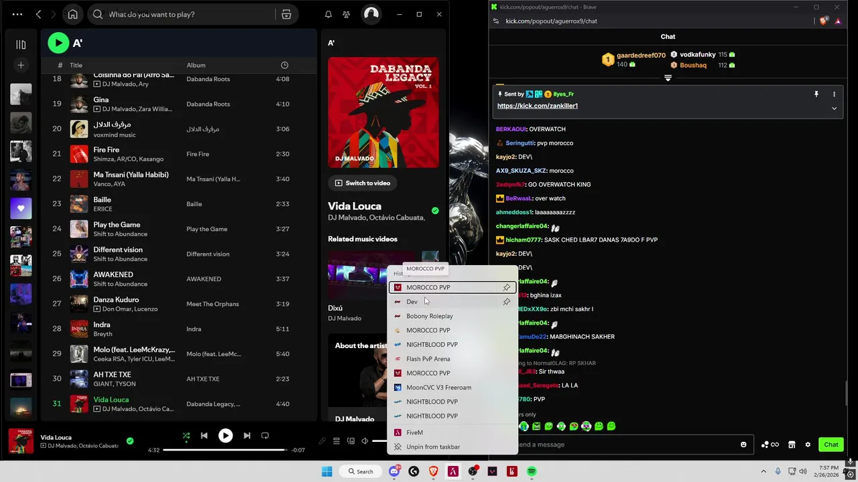
Task: Open Liked Songs purple heart tile
Action: pyautogui.click(x=21, y=208)
